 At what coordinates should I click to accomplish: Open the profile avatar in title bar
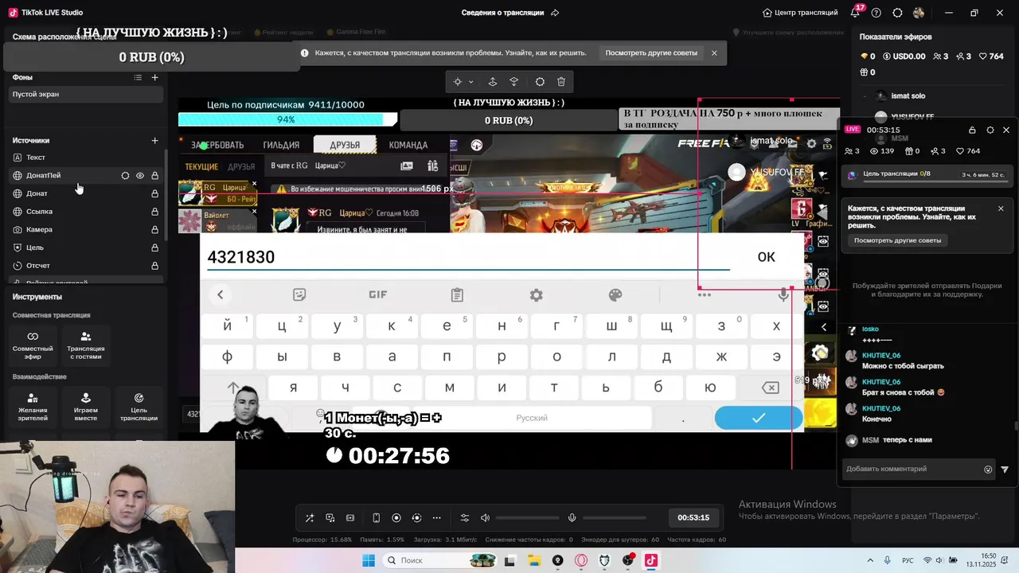[x=919, y=13]
